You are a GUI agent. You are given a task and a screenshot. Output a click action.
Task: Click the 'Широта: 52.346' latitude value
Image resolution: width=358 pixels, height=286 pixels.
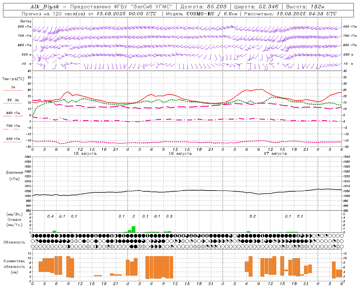click(256, 7)
